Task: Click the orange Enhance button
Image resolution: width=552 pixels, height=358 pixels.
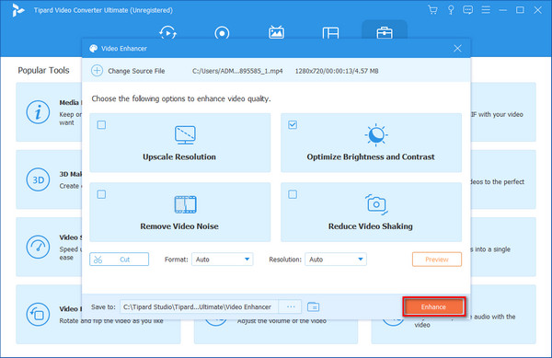Action: tap(433, 306)
